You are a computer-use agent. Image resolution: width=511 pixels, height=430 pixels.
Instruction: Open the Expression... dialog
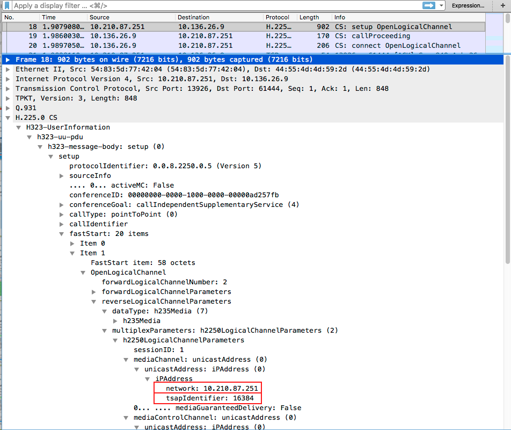click(x=468, y=5)
